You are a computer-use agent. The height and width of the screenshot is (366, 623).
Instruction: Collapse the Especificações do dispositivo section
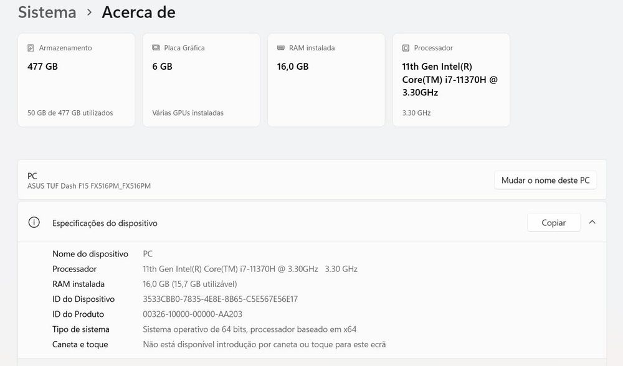[592, 222]
